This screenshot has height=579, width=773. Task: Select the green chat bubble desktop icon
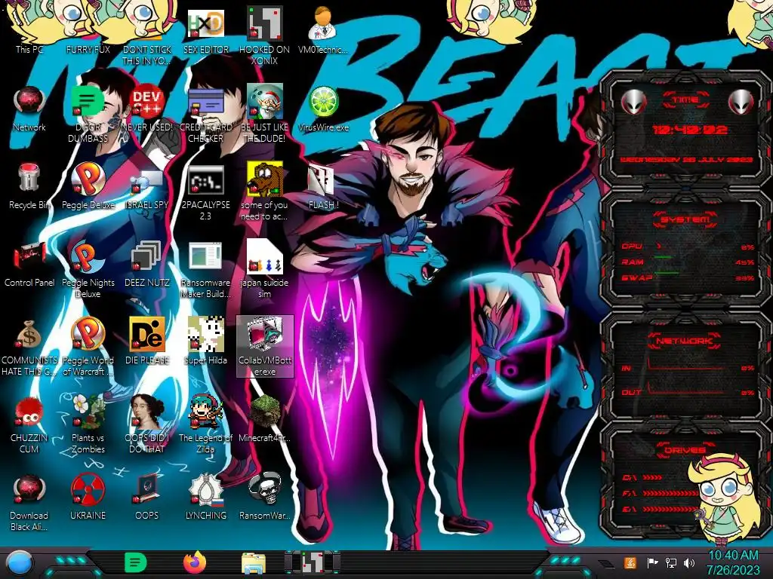point(88,115)
